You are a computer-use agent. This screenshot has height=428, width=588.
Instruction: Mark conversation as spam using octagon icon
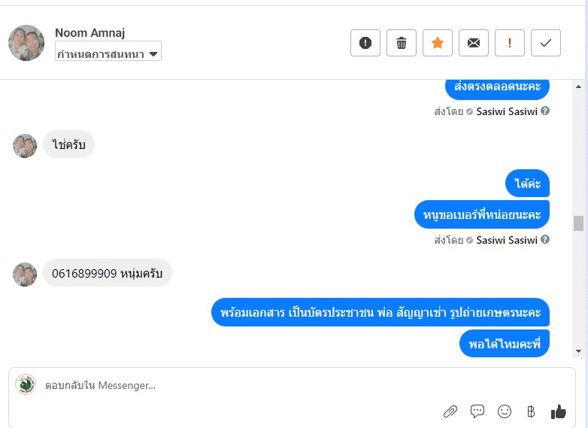point(365,43)
